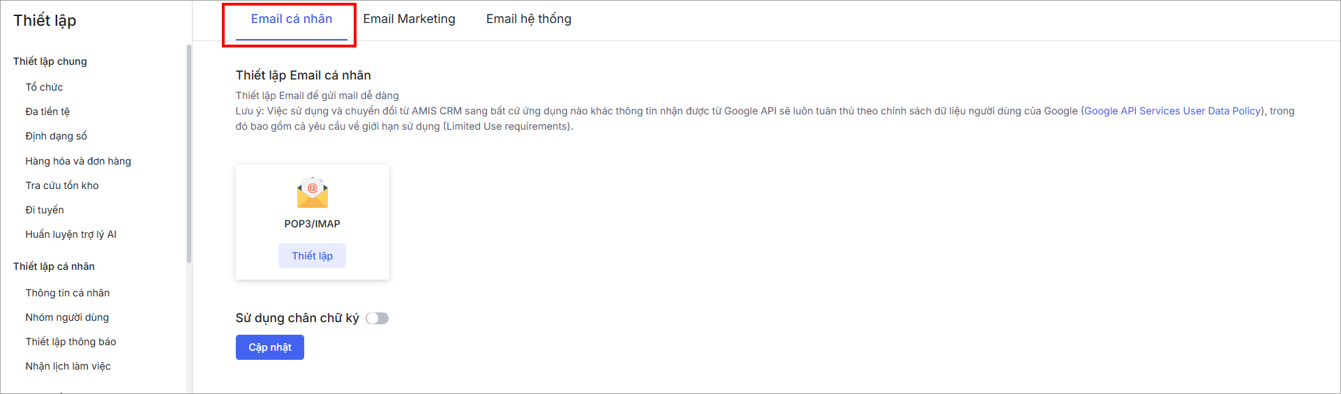1341x394 pixels.
Task: Open Hàng hóa và đơn hàng settings
Action: (78, 161)
